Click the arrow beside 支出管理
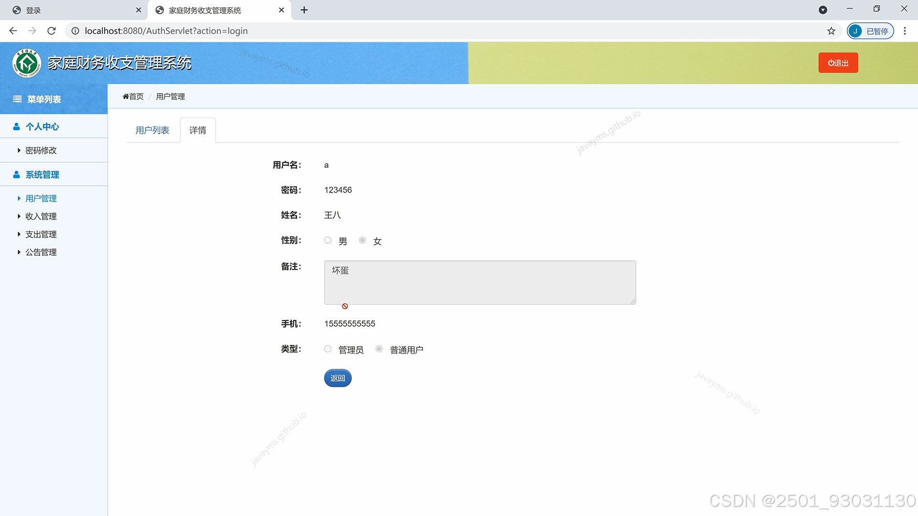The height and width of the screenshot is (516, 918). click(x=19, y=234)
